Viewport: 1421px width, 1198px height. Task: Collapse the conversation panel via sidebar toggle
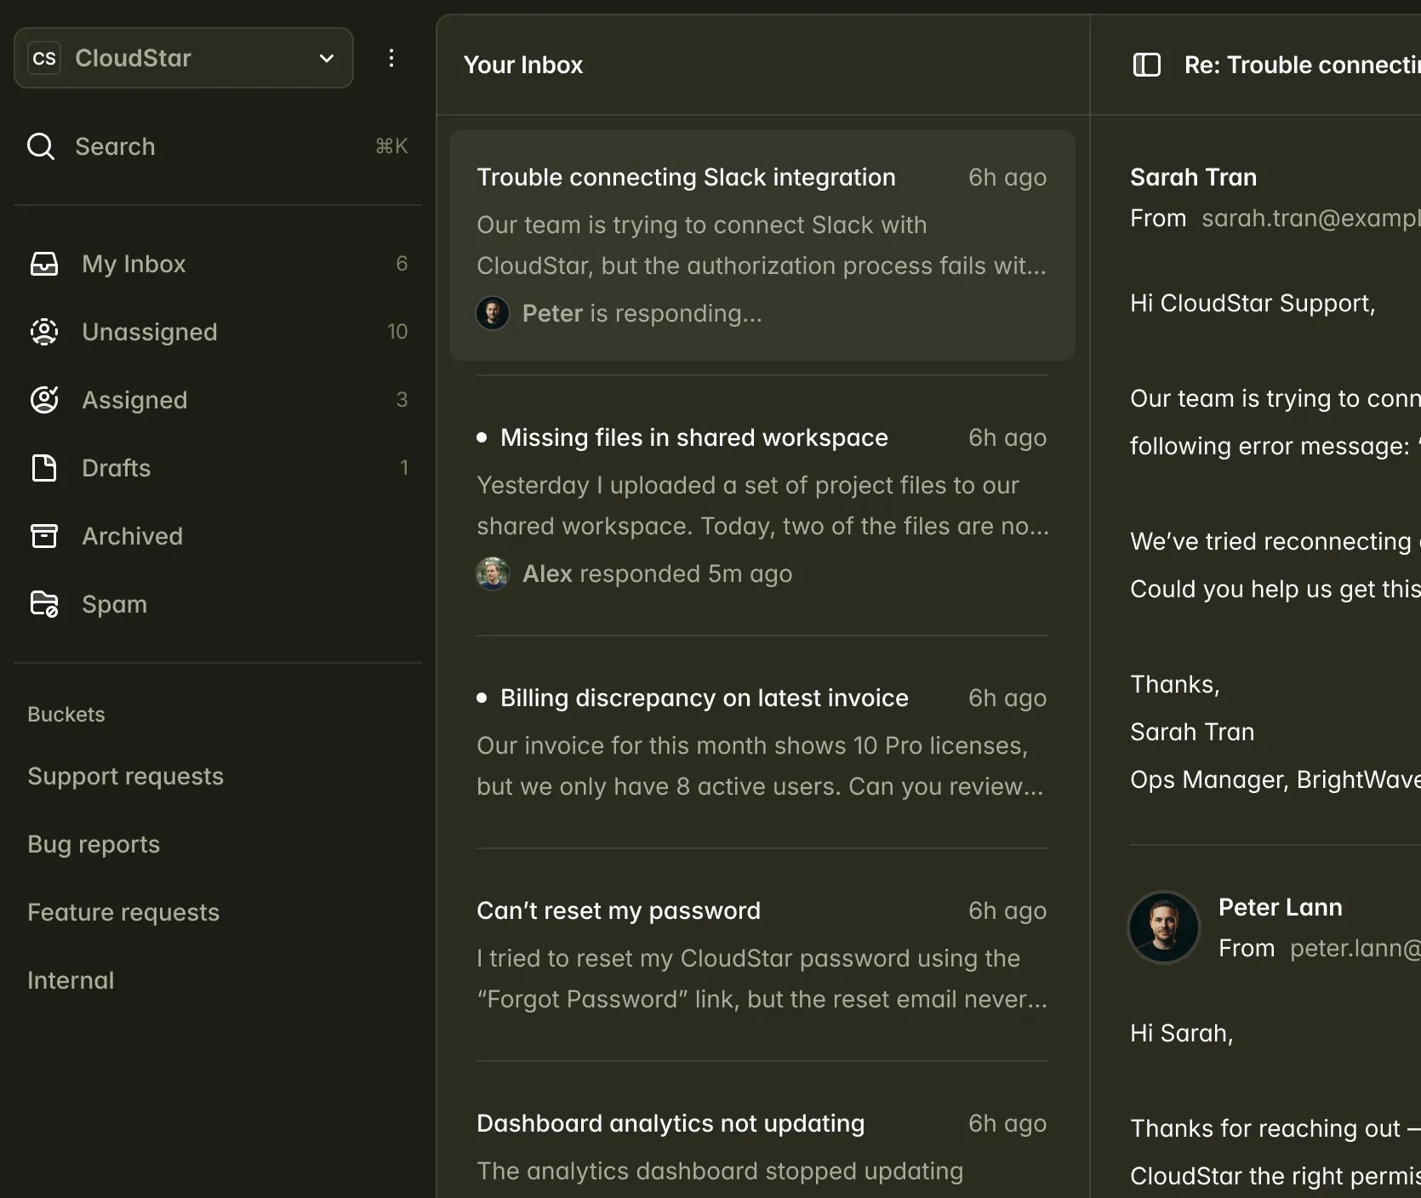[x=1146, y=65]
